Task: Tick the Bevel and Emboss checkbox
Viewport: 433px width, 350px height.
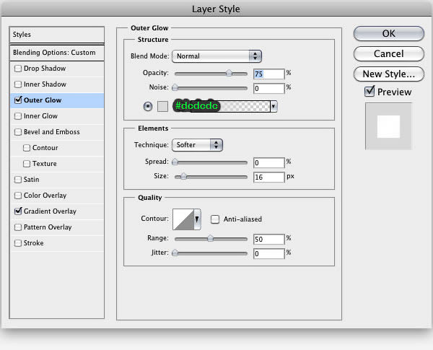Action: pos(18,132)
